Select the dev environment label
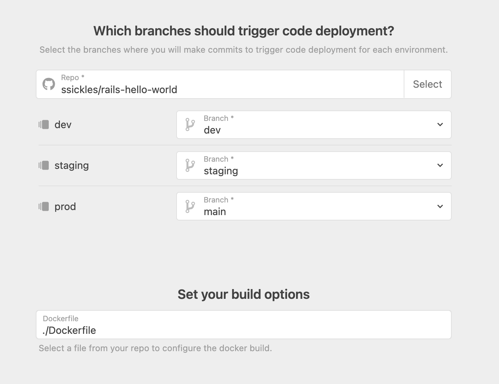Image resolution: width=499 pixels, height=384 pixels. pyautogui.click(x=62, y=125)
